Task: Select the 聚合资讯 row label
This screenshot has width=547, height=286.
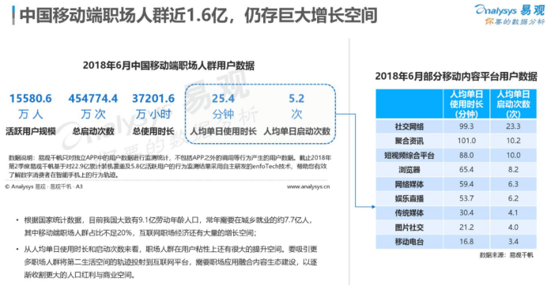Action: [x=409, y=141]
